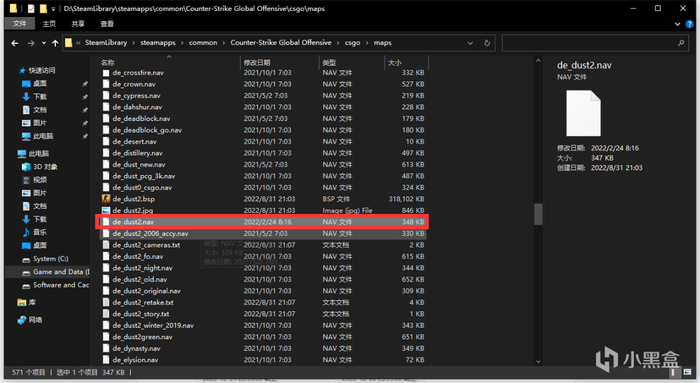Viewport: 700px width, 383px height.
Task: Click the search box field
Action: (594, 43)
